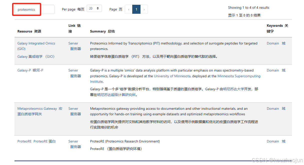Go to next page arrow

[144, 9]
